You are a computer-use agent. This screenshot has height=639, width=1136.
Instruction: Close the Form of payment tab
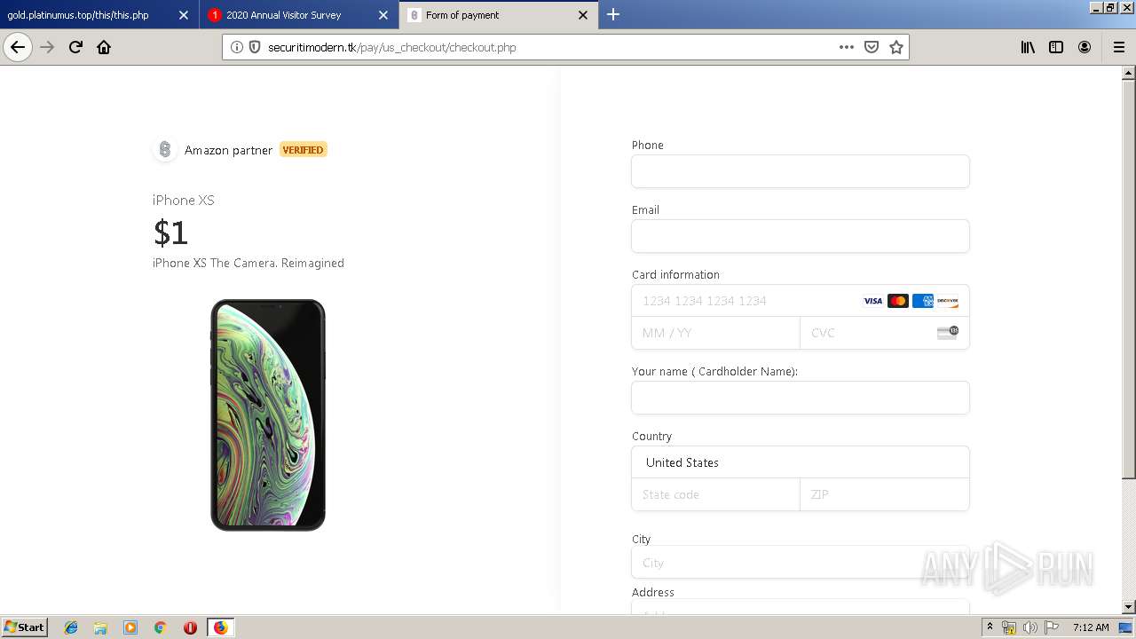(583, 15)
